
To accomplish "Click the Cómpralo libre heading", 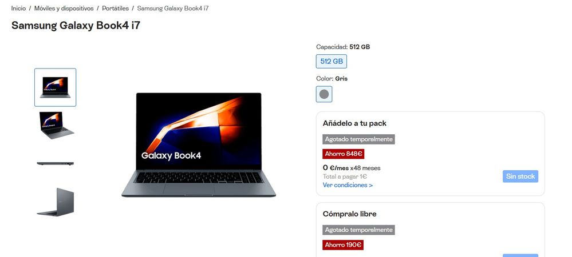I will pos(349,214).
